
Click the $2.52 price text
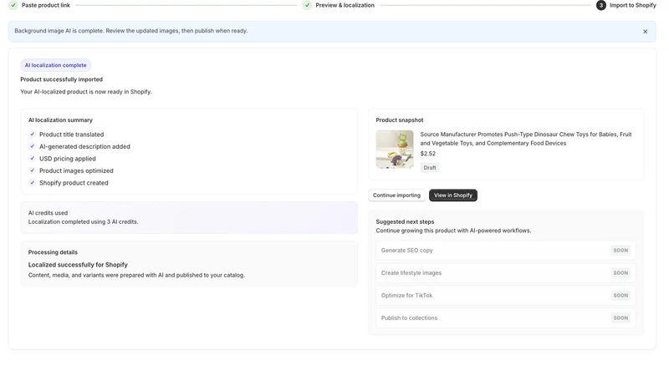(x=428, y=154)
